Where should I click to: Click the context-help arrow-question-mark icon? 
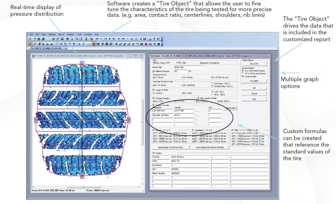(x=158, y=38)
